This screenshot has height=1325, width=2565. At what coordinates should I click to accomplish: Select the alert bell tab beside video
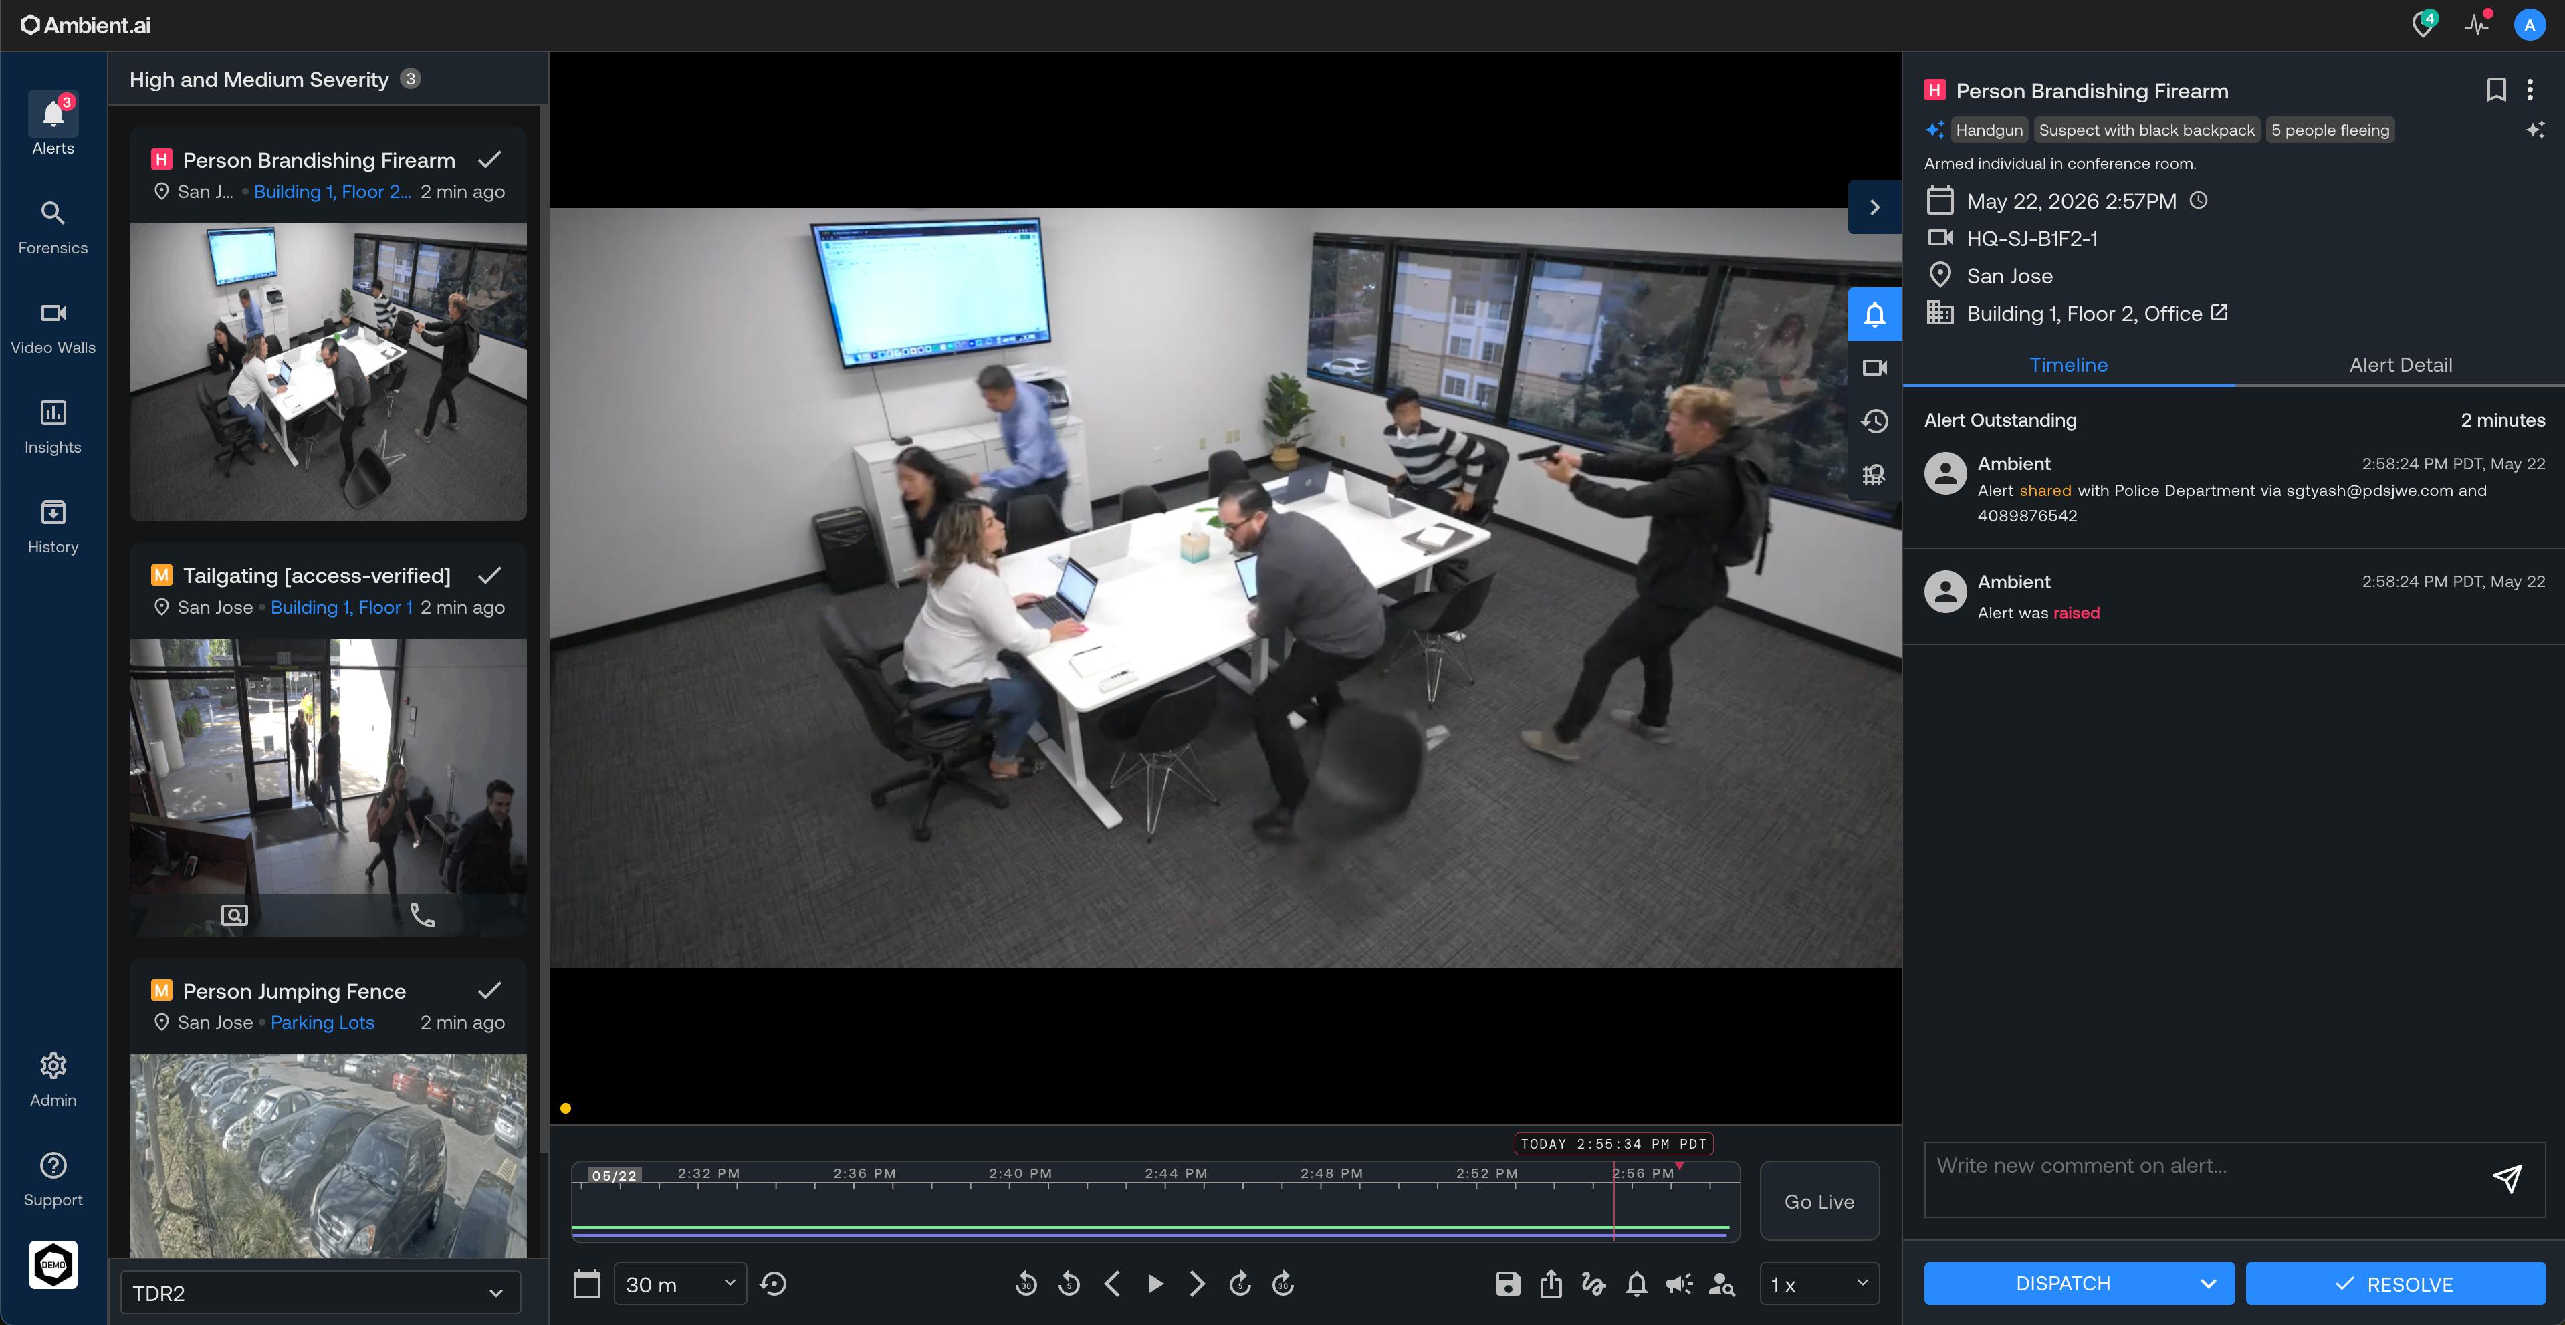point(1874,315)
